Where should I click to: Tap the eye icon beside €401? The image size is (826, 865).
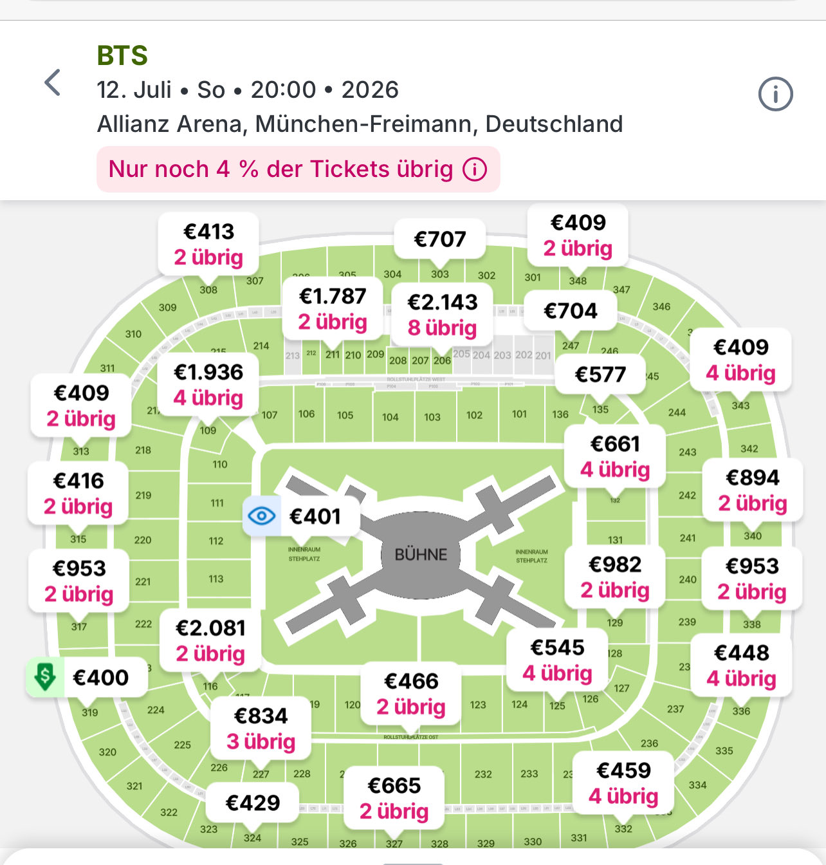point(262,516)
